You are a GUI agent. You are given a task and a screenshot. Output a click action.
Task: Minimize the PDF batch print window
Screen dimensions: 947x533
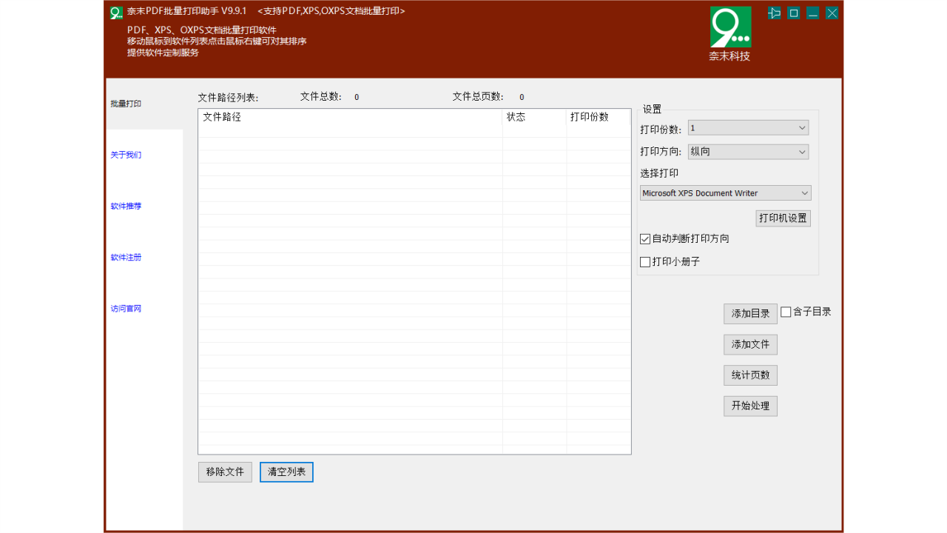pos(813,13)
